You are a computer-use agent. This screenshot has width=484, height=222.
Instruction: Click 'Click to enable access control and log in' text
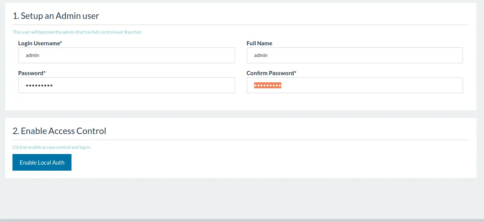[x=51, y=147]
